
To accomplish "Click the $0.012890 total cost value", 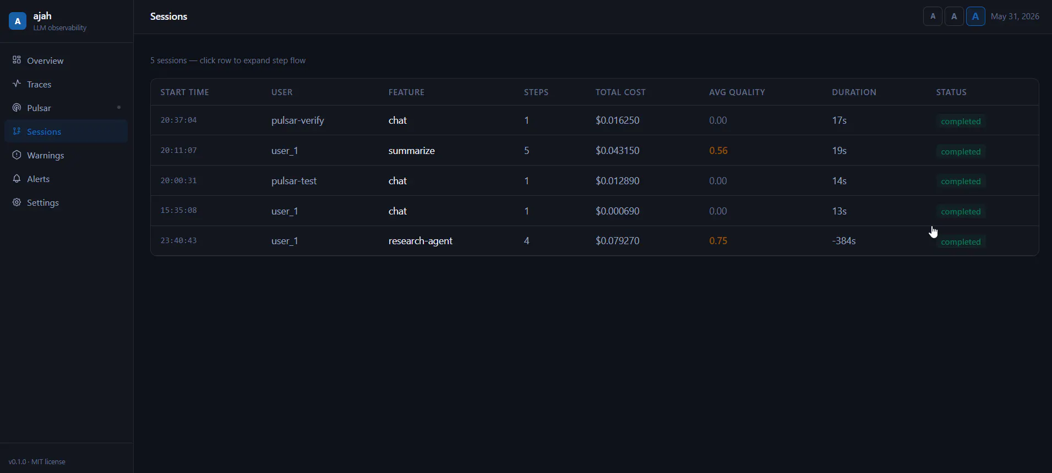I will [618, 181].
